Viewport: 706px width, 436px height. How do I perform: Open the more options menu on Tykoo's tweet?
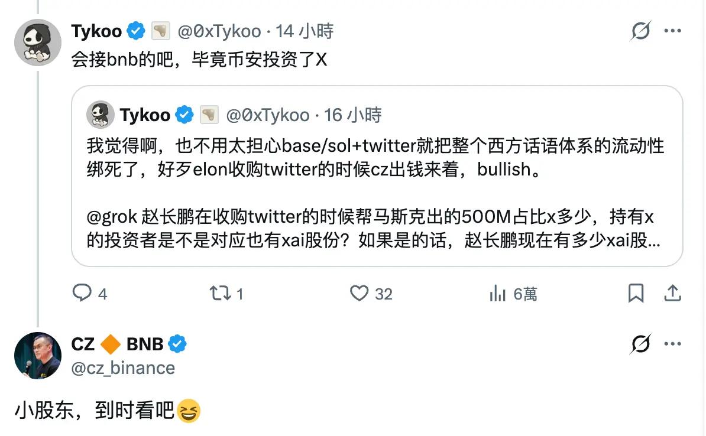[673, 31]
